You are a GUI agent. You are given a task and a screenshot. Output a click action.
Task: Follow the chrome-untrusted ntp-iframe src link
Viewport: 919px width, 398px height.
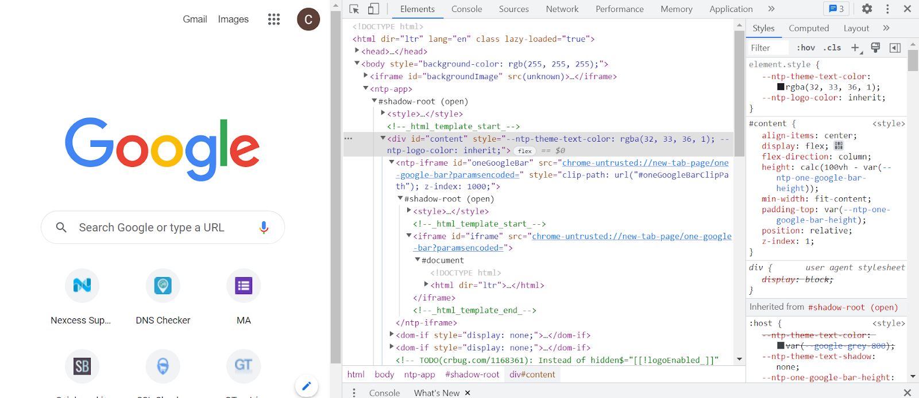[x=645, y=163]
